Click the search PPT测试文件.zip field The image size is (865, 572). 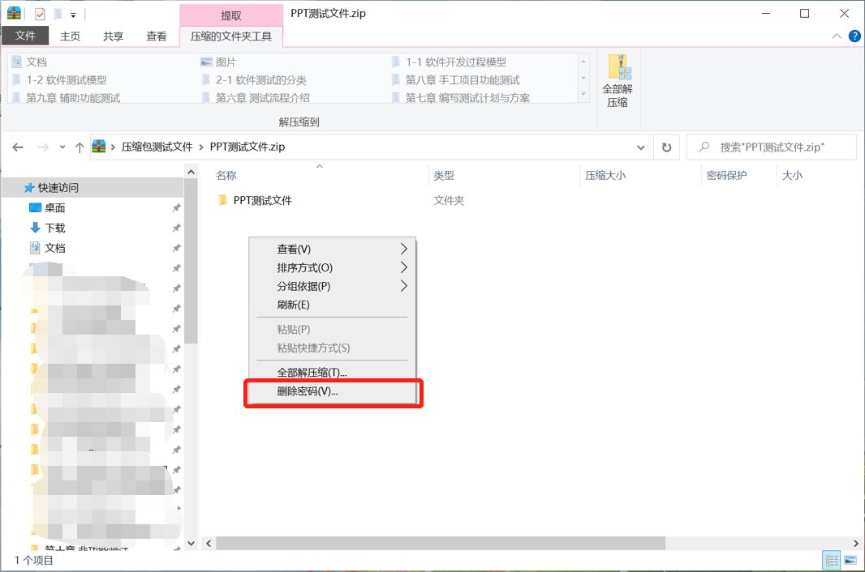(771, 147)
